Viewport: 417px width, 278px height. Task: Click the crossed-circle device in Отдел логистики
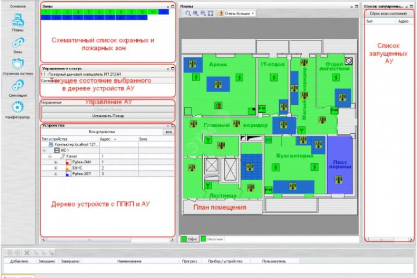click(349, 61)
